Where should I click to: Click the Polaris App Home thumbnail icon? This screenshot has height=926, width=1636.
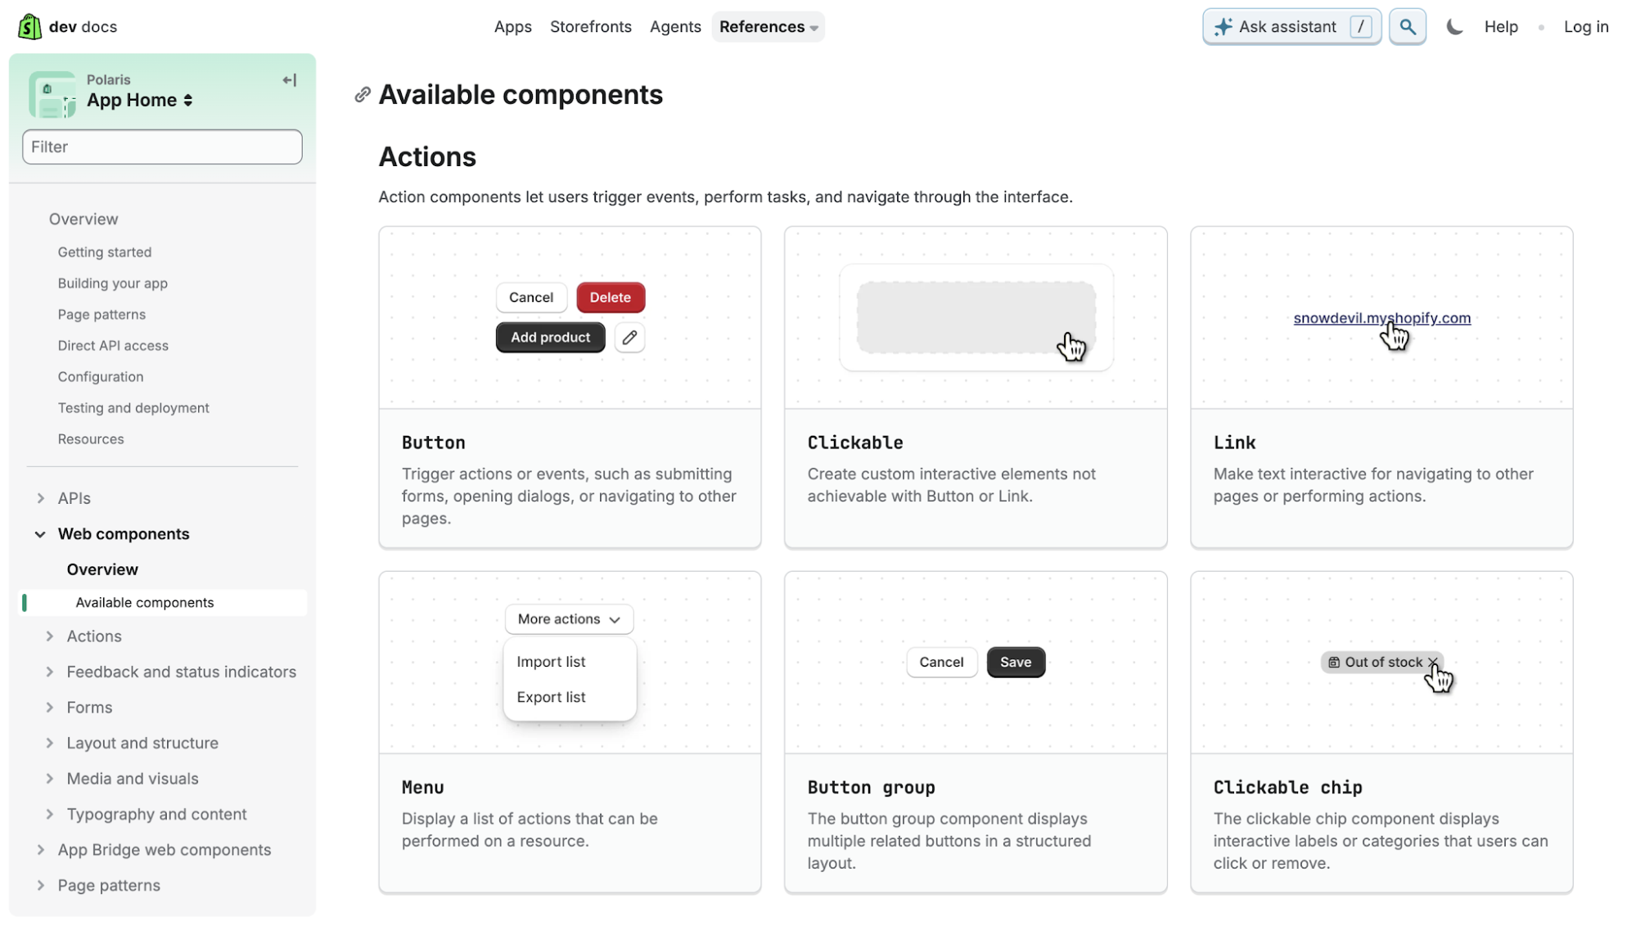point(52,95)
